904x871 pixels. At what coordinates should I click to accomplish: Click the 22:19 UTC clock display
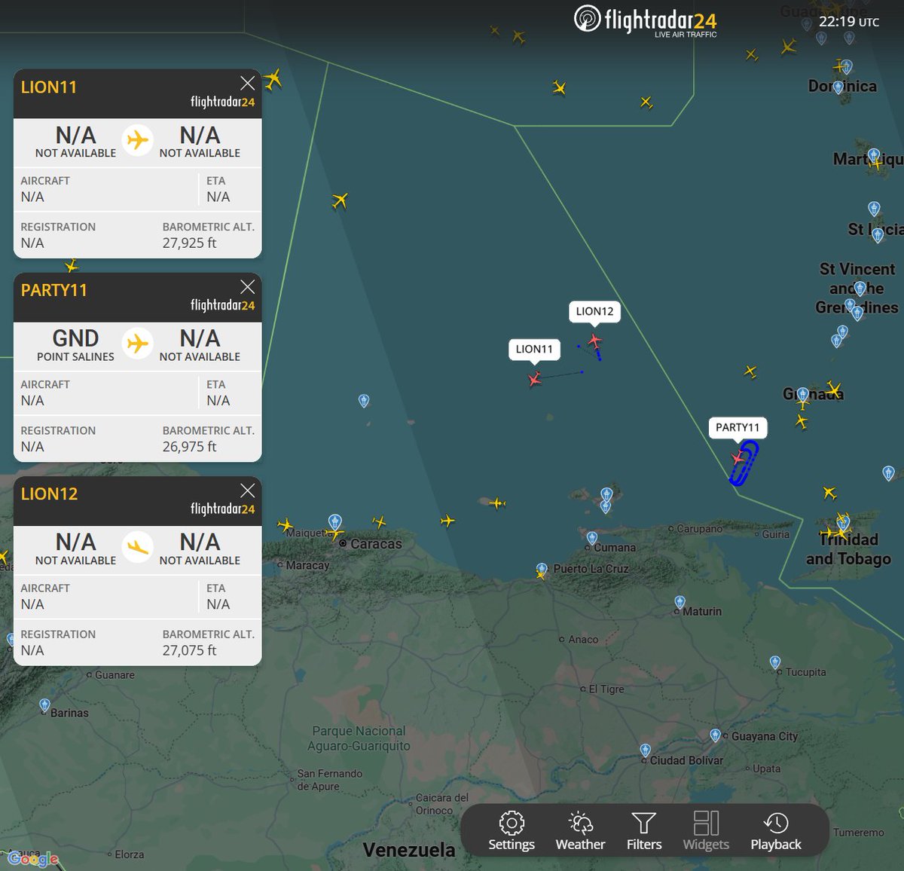pos(849,22)
